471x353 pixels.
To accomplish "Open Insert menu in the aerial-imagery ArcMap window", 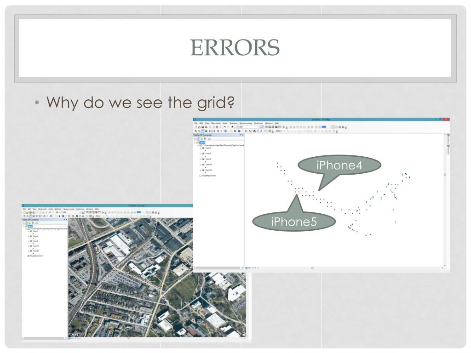I will [51, 209].
